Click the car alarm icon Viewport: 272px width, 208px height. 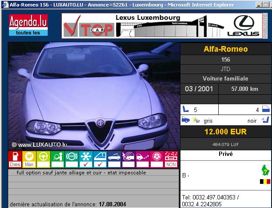pos(128,156)
